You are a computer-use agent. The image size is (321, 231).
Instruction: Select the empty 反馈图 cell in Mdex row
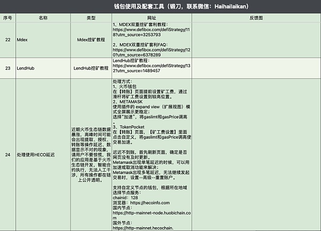pos(256,40)
